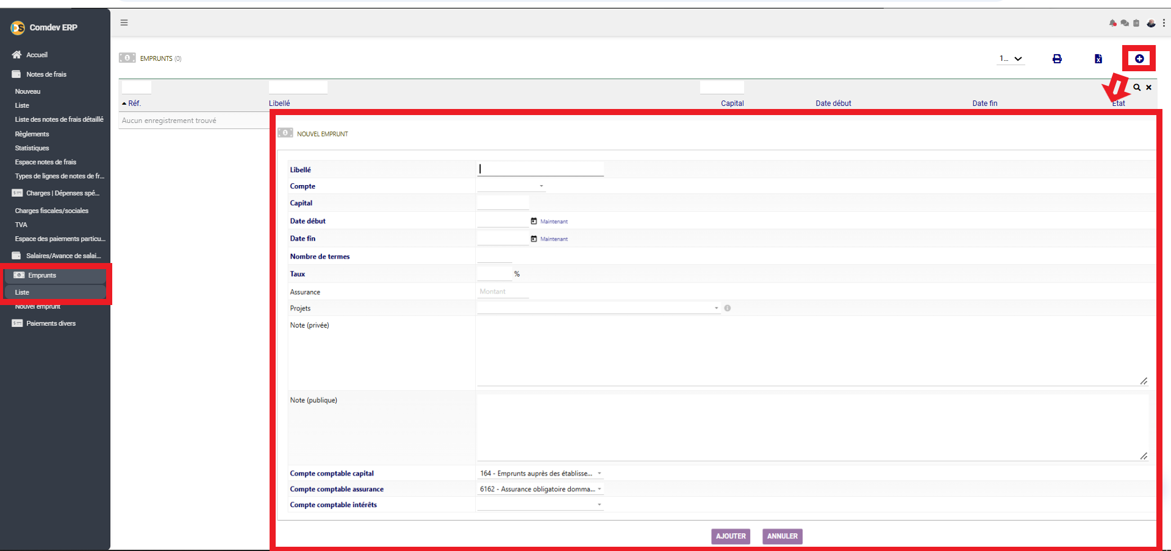The width and height of the screenshot is (1171, 551).
Task: Click the Assurance Montant field
Action: [503, 292]
